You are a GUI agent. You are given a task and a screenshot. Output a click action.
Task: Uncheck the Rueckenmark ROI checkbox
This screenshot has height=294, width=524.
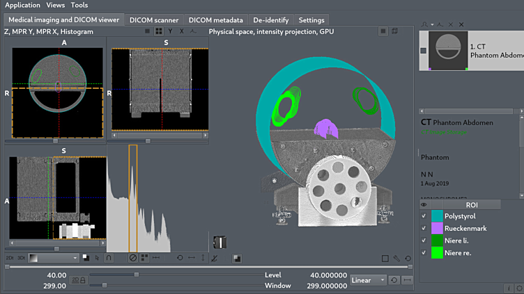pyautogui.click(x=424, y=228)
